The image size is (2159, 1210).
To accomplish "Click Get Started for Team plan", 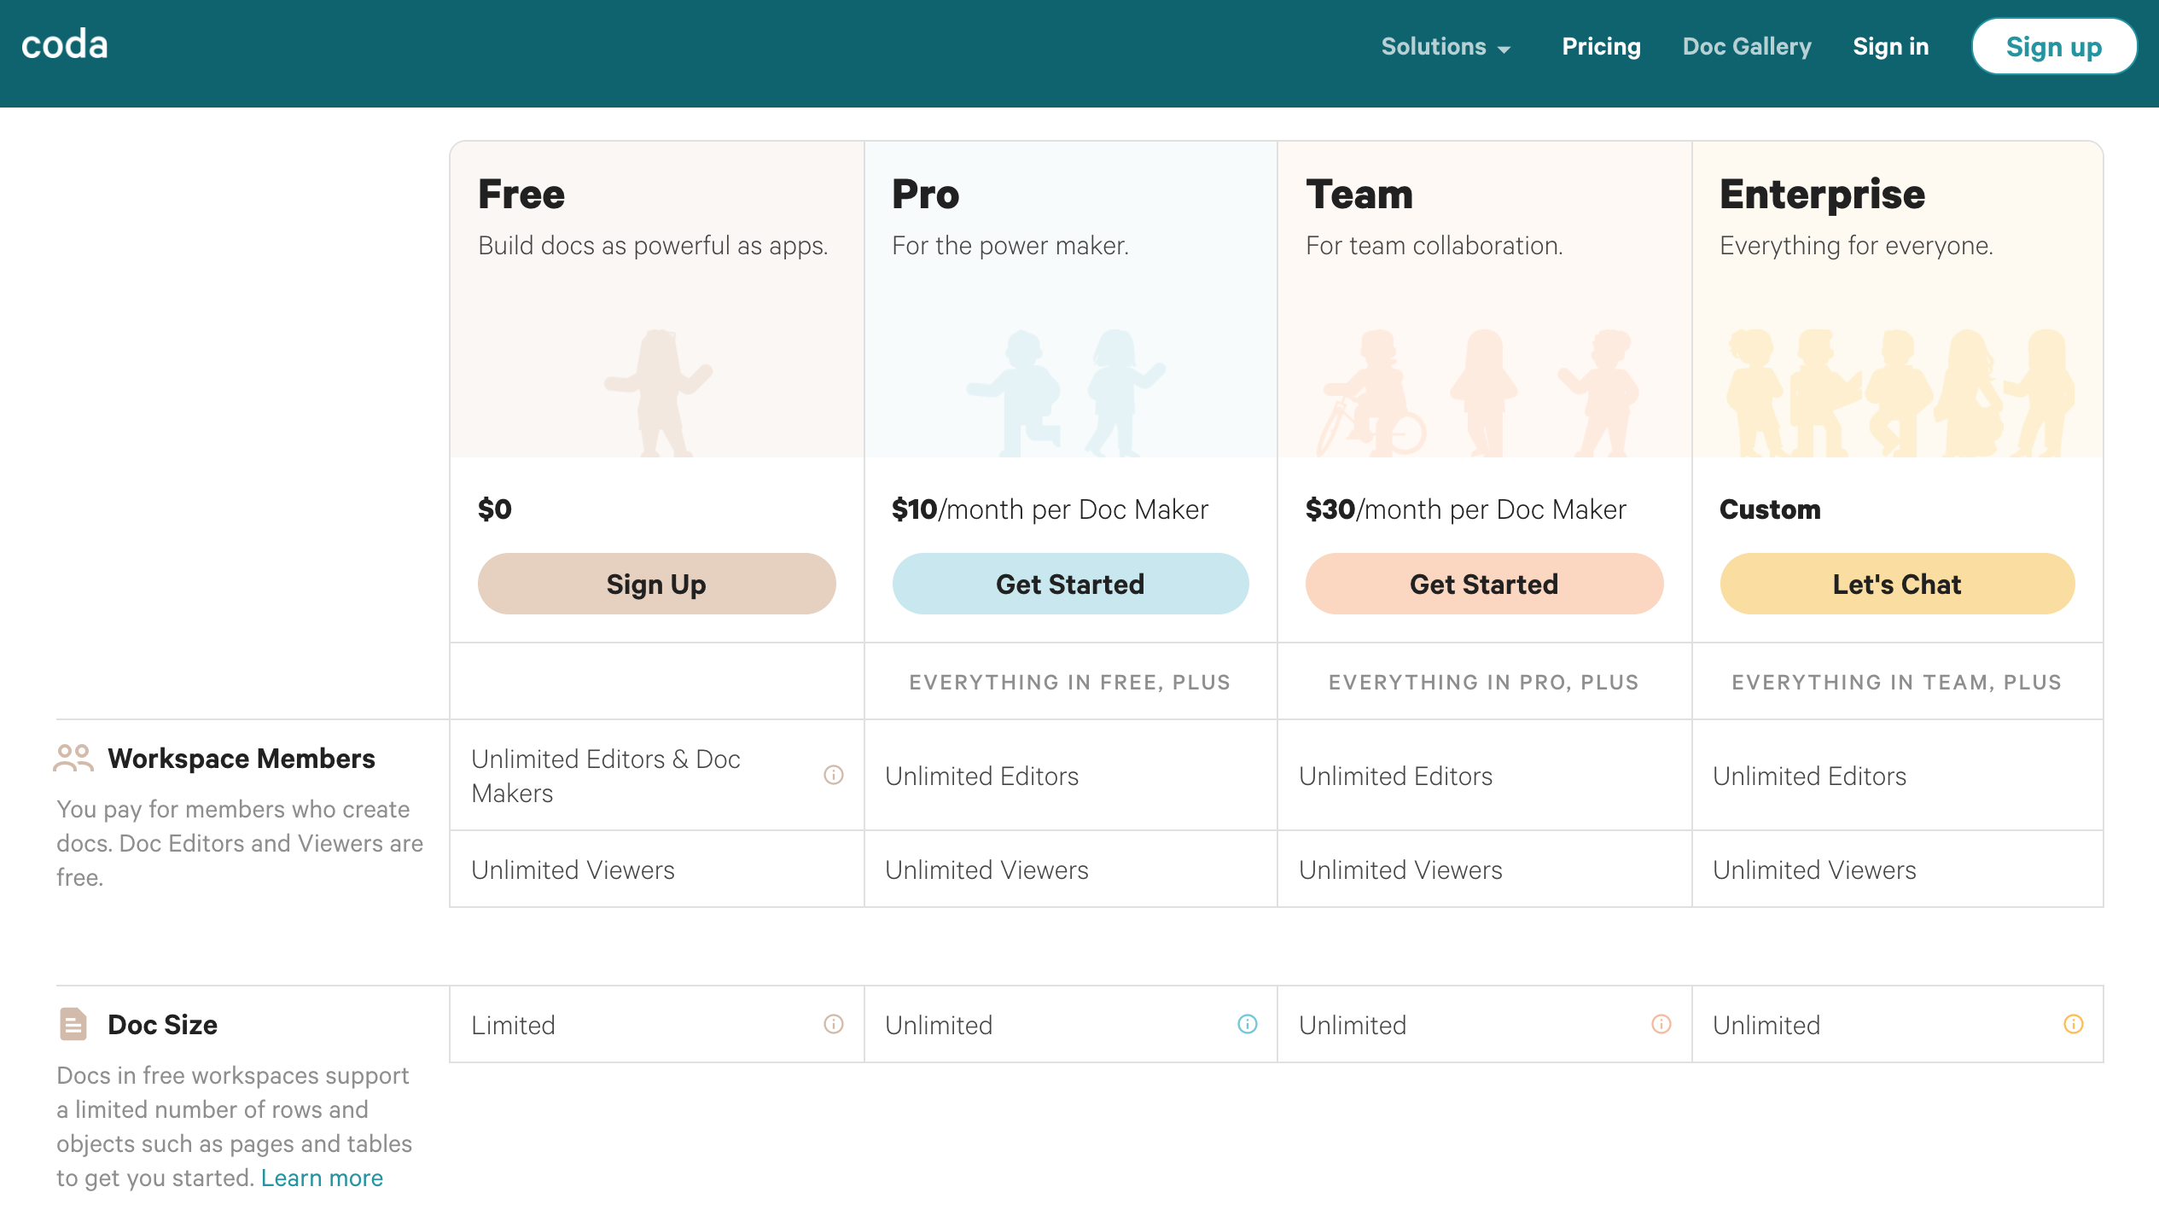I will (x=1484, y=584).
